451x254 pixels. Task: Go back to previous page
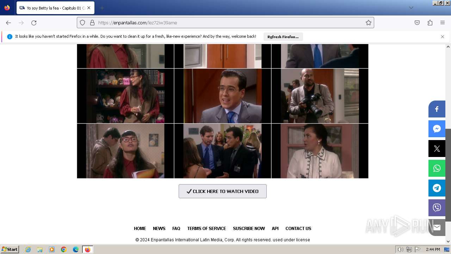pyautogui.click(x=8, y=23)
